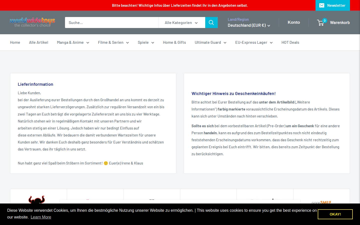
Task: Click the Lieferinformation heading
Action: 35,84
